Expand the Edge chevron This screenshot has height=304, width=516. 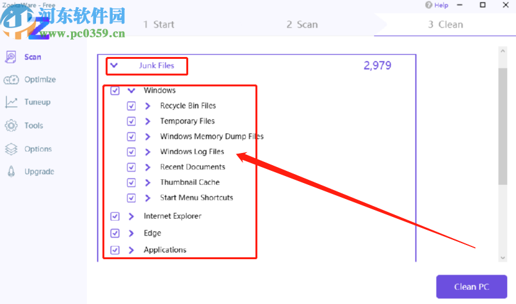[131, 233]
